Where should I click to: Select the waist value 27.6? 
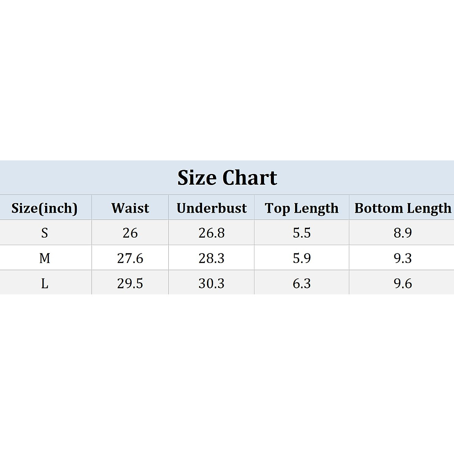(130, 258)
